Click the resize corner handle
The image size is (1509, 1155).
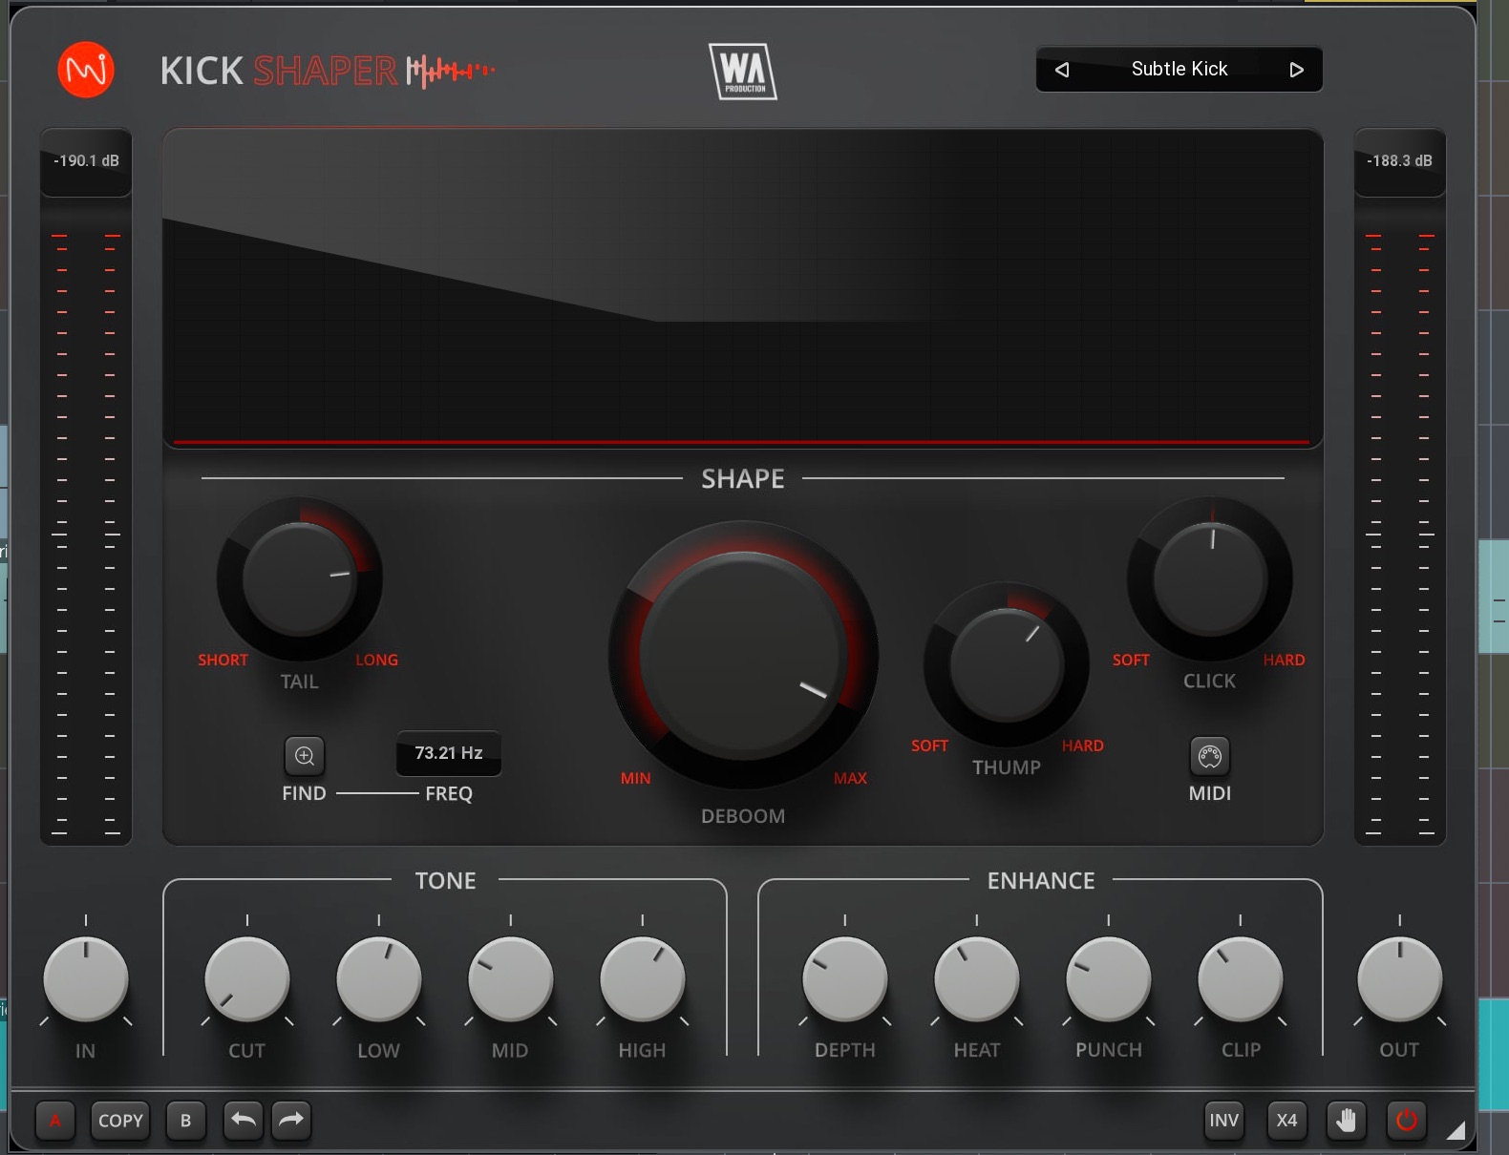(x=1455, y=1131)
